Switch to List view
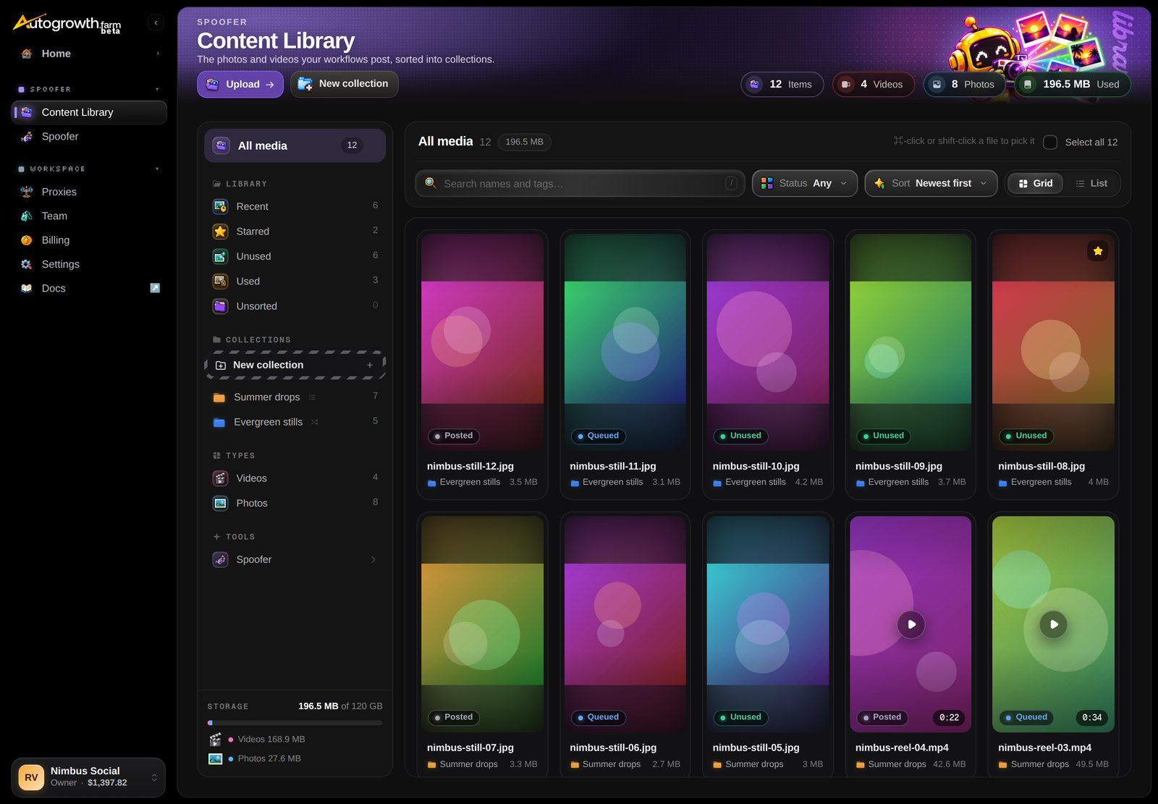 [x=1091, y=184]
